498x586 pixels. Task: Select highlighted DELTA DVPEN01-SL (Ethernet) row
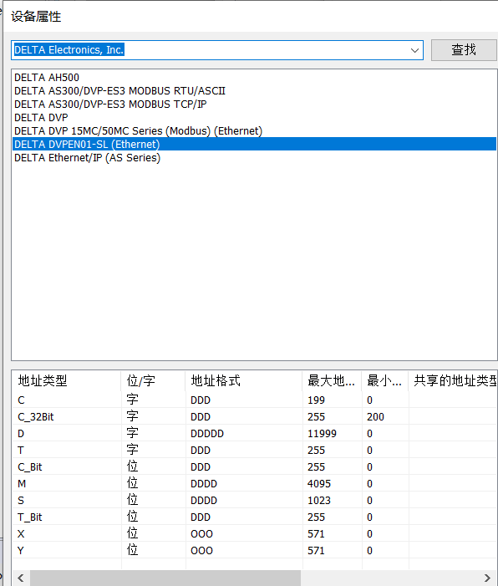point(254,145)
